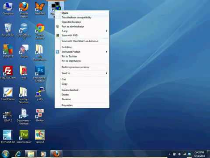Choose Scan with ClamWin Free Antivirus
The width and height of the screenshot is (210, 158).
[82, 41]
